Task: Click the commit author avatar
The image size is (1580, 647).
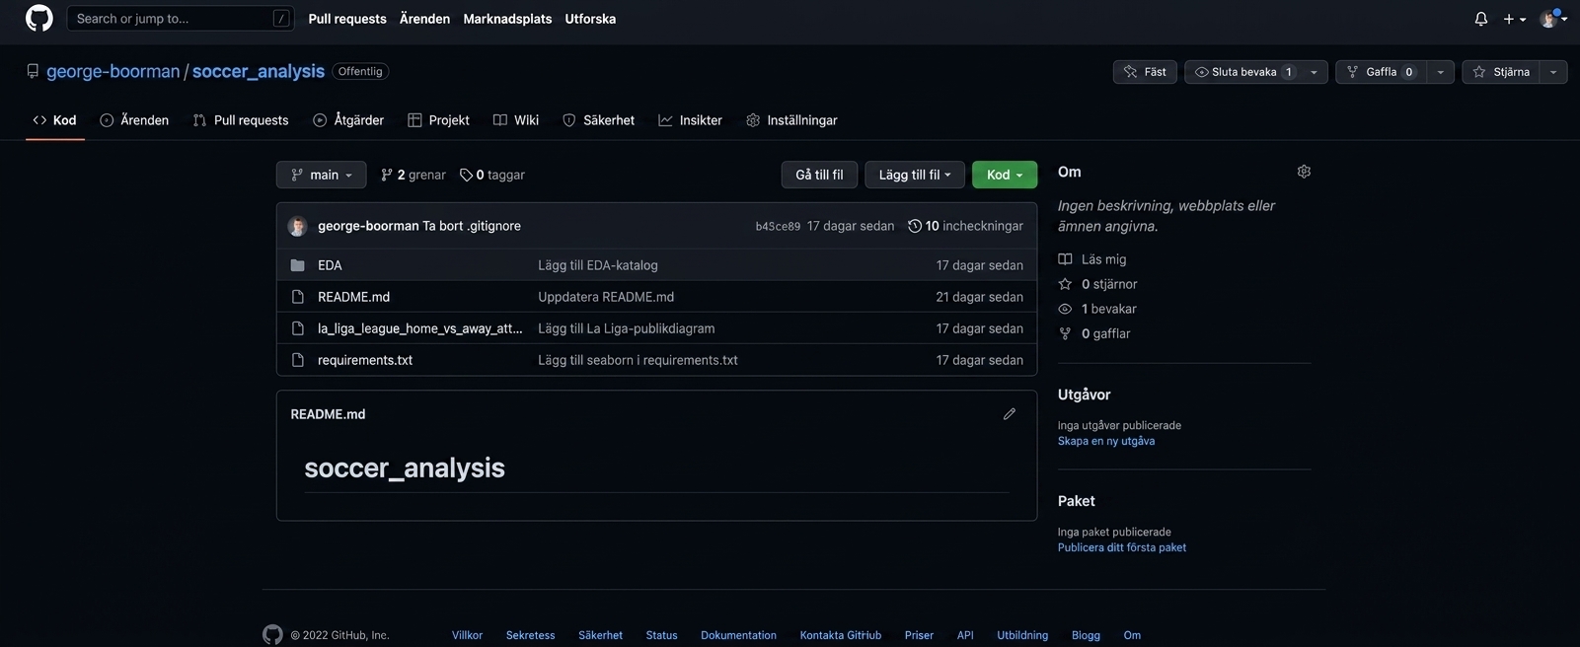Action: pos(297,226)
